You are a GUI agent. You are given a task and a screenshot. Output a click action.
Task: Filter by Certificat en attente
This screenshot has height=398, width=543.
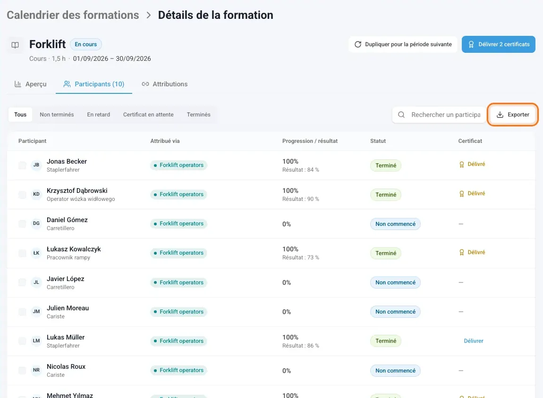[x=148, y=115]
